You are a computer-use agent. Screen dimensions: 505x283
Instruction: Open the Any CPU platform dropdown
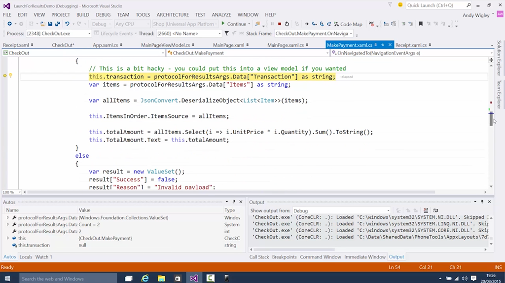[132, 24]
